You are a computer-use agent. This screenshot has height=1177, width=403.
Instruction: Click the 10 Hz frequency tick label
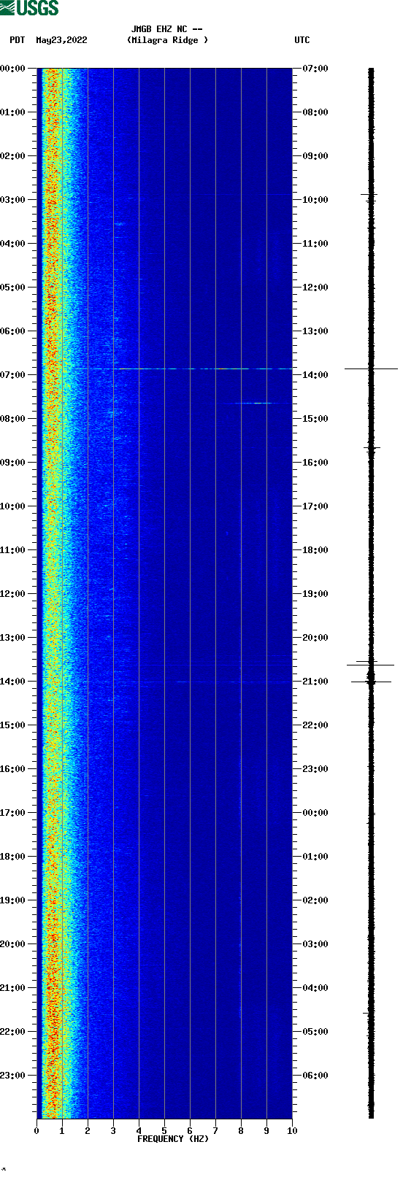(292, 1131)
